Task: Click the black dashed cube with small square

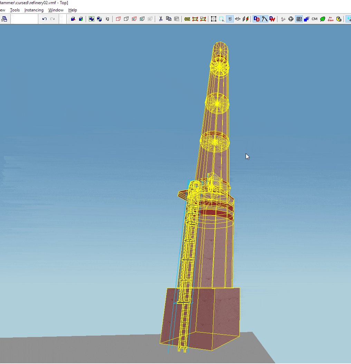Action: (142, 19)
